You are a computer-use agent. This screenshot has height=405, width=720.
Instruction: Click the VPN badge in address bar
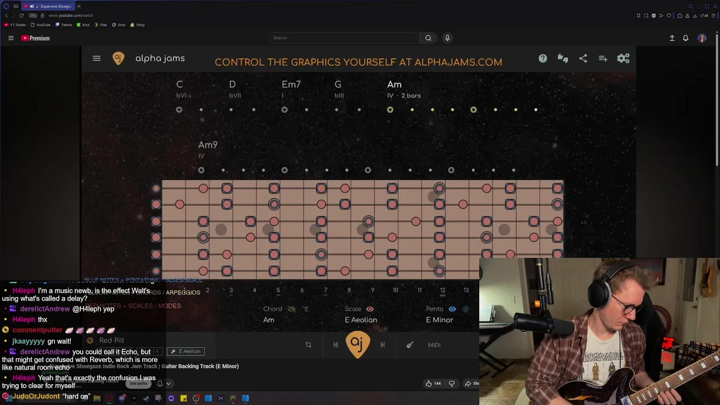pos(34,16)
